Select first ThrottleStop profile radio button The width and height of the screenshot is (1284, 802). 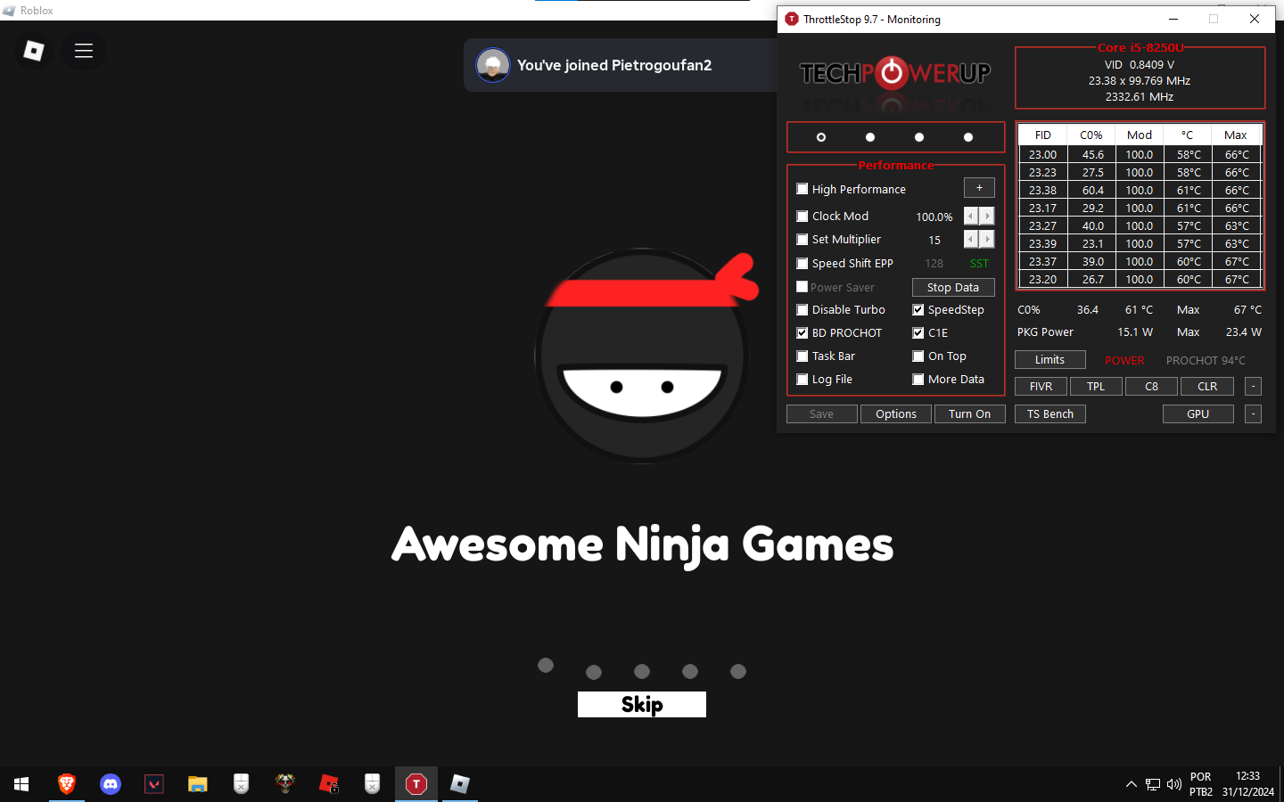(x=821, y=137)
